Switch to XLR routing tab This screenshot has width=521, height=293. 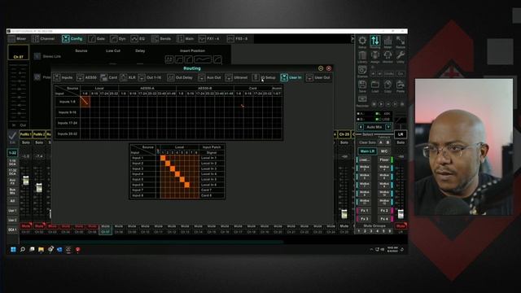128,77
